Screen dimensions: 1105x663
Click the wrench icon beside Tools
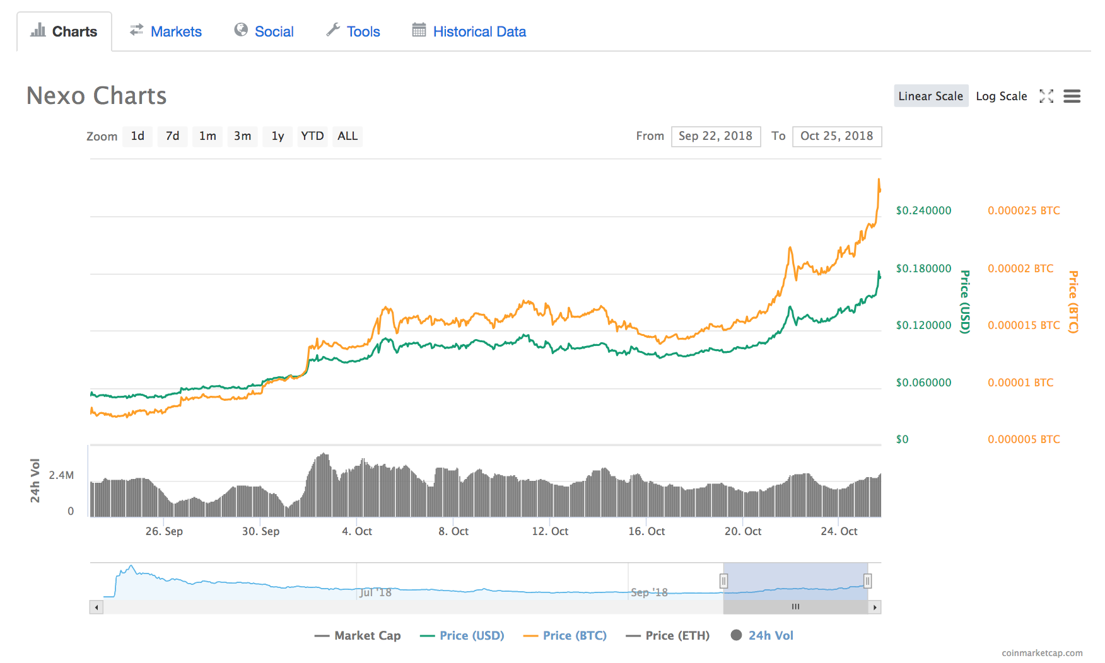(x=333, y=30)
